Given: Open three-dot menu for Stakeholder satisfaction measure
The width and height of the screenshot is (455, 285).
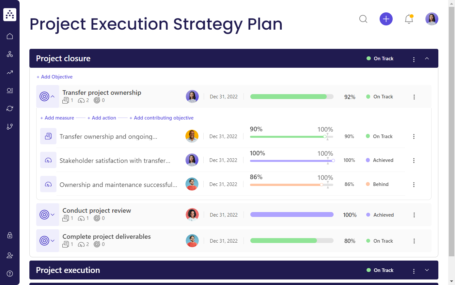Looking at the screenshot, I should [414, 161].
